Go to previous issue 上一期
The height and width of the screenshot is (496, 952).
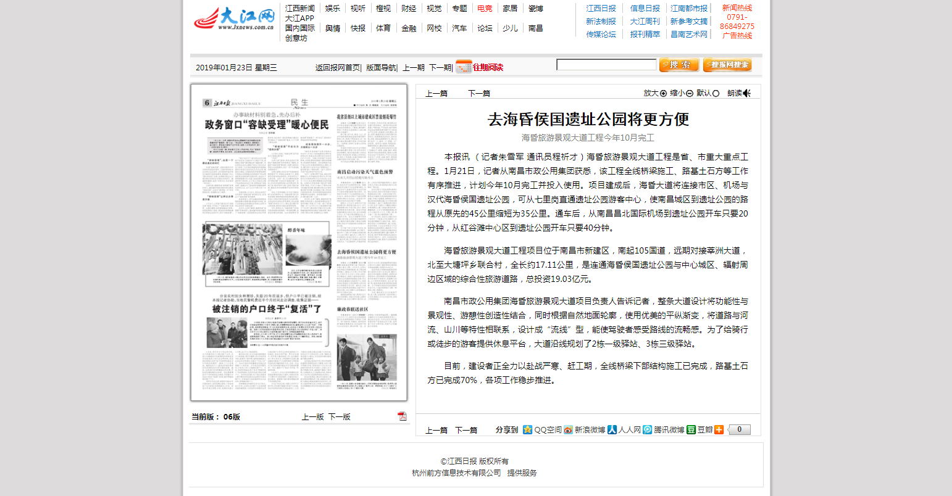[414, 68]
